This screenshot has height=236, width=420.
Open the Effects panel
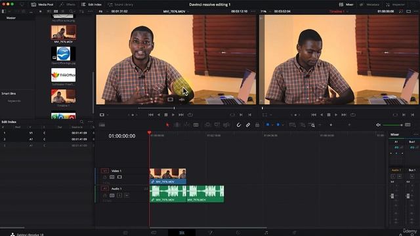click(x=68, y=5)
